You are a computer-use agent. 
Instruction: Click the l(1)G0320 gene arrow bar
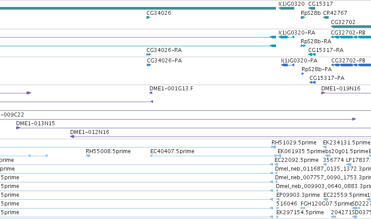(x=286, y=8)
